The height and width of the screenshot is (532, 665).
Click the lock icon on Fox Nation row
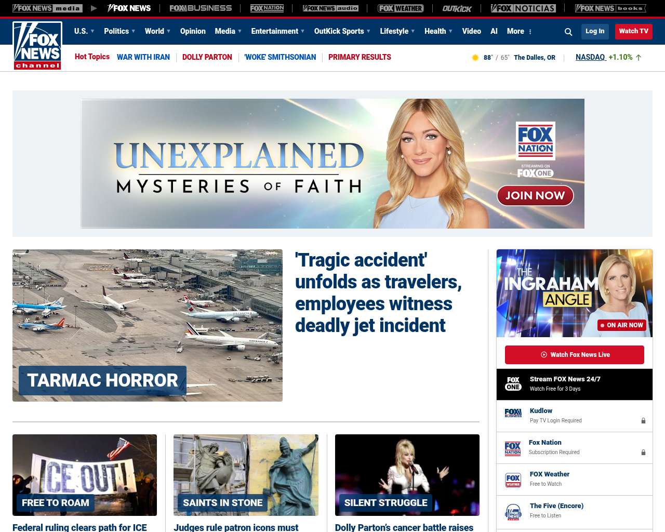coord(643,452)
